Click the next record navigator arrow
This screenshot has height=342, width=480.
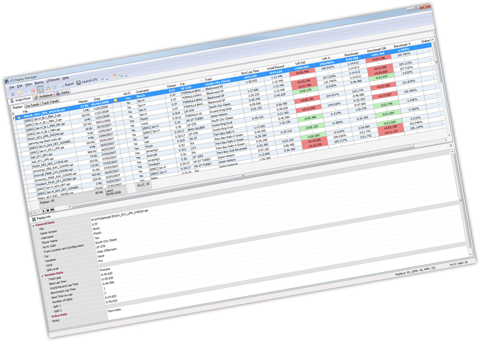pyautogui.click(x=44, y=211)
